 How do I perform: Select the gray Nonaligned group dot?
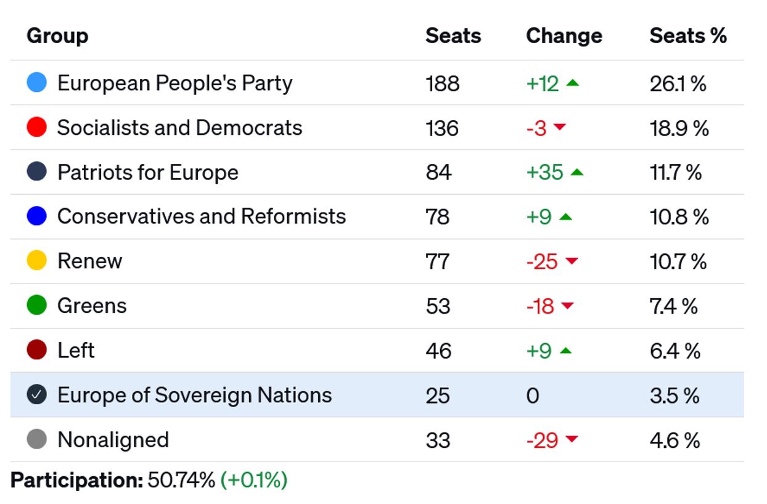pos(37,439)
